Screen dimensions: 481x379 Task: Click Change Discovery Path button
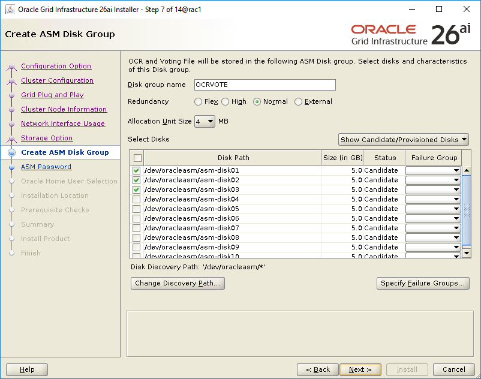click(178, 283)
